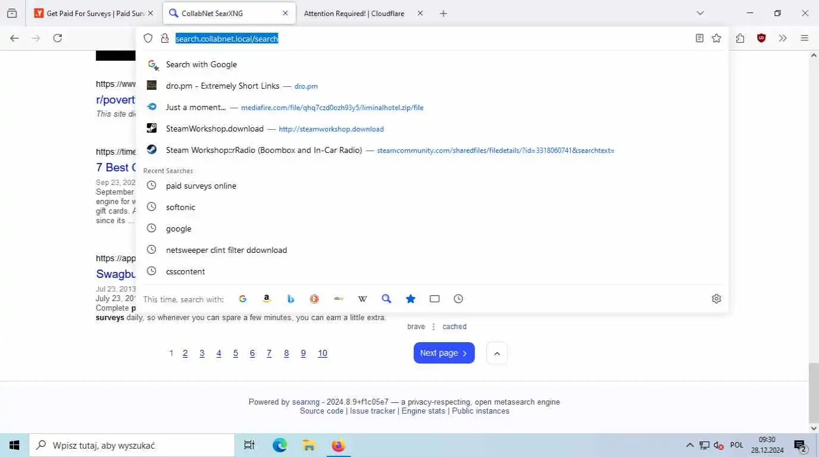Image resolution: width=819 pixels, height=457 pixels.
Task: Search this time with Bing icon
Action: pos(290,299)
